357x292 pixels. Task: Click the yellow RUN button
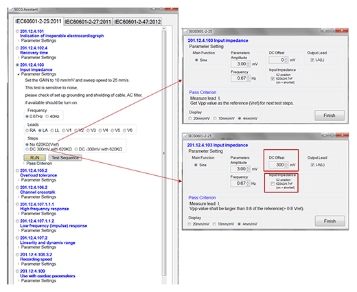[x=35, y=158]
